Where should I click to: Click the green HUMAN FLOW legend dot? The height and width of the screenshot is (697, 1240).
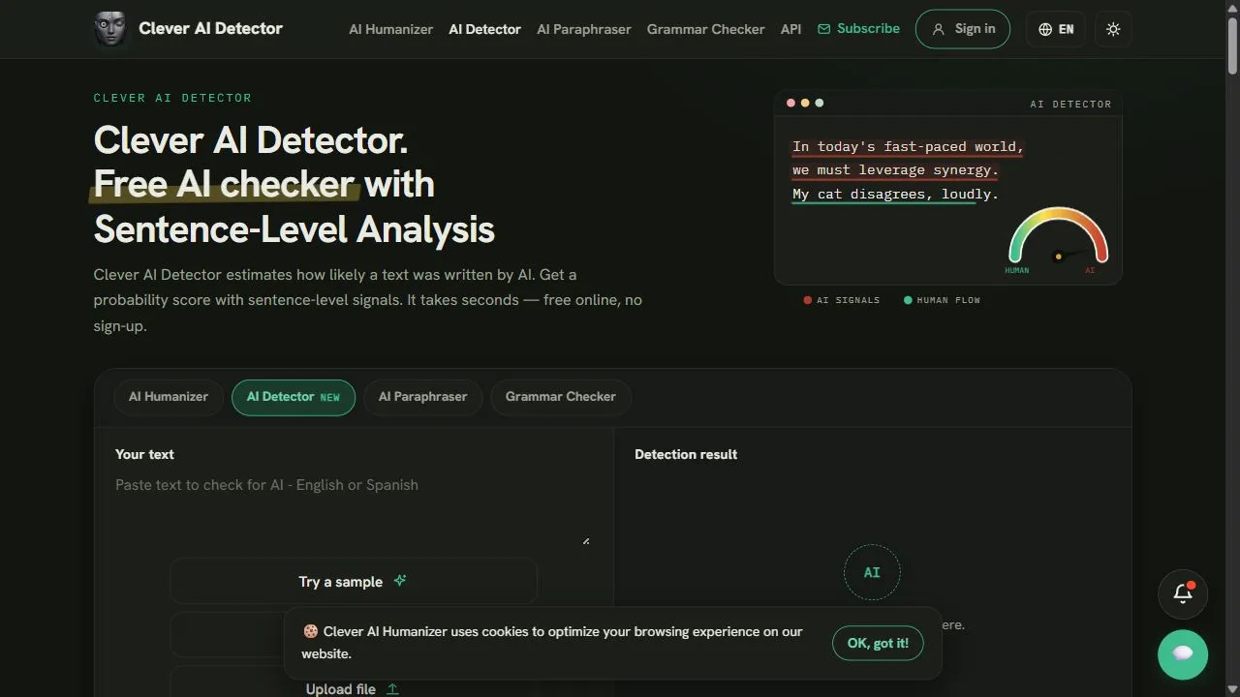pyautogui.click(x=908, y=300)
